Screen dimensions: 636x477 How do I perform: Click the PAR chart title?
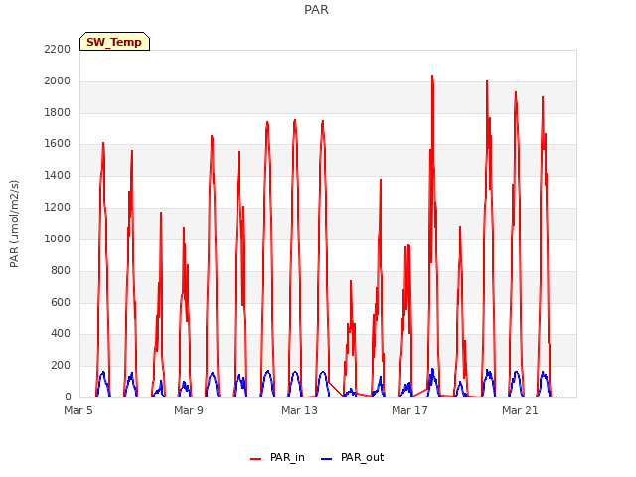coord(316,10)
